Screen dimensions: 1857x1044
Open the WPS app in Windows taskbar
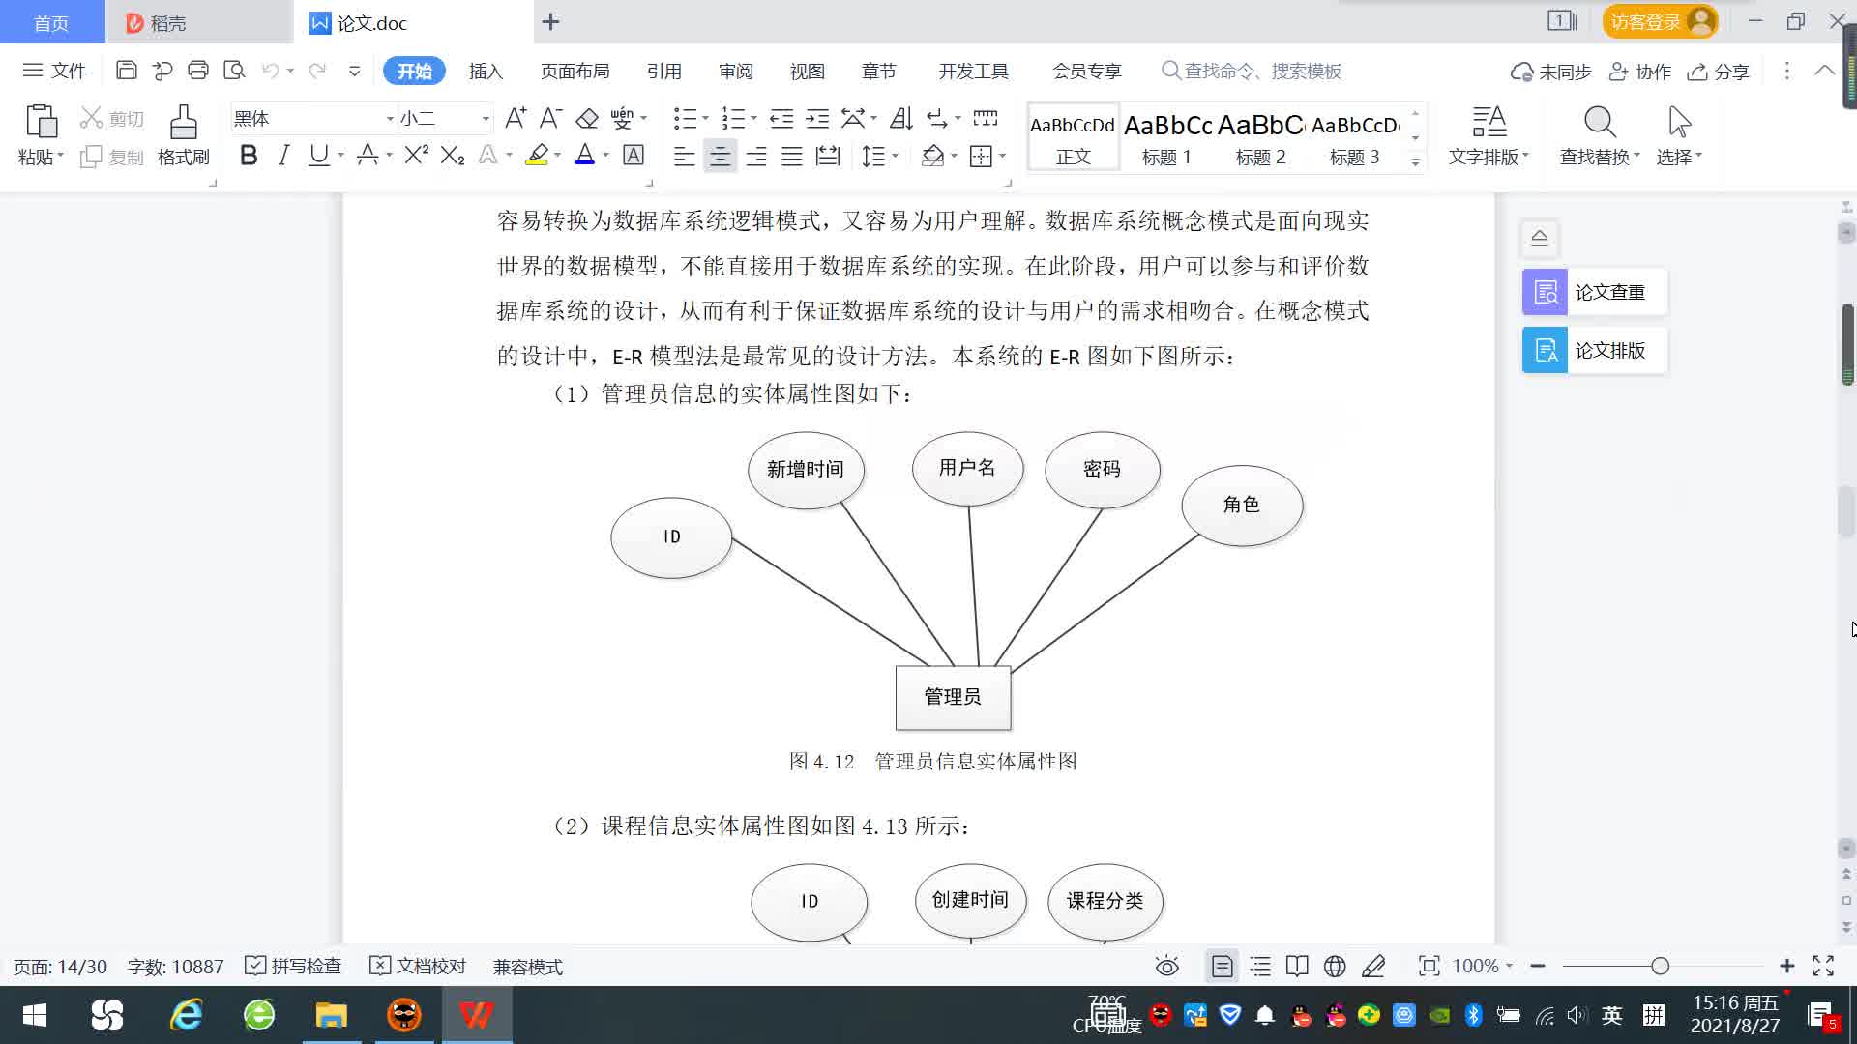pyautogui.click(x=476, y=1015)
